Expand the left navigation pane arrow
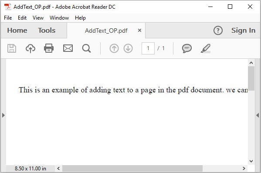The image size is (261, 173). click(3, 115)
